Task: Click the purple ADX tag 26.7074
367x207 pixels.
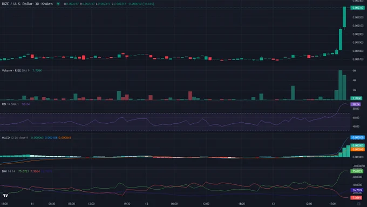Action: [x=357, y=190]
